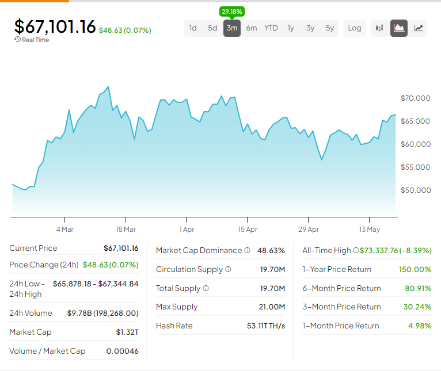Select the 3y time range
This screenshot has width=441, height=371.
pos(310,28)
